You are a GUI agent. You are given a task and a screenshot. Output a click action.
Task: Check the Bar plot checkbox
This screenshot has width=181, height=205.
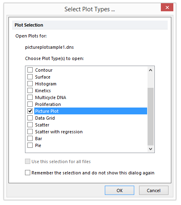(x=30, y=139)
